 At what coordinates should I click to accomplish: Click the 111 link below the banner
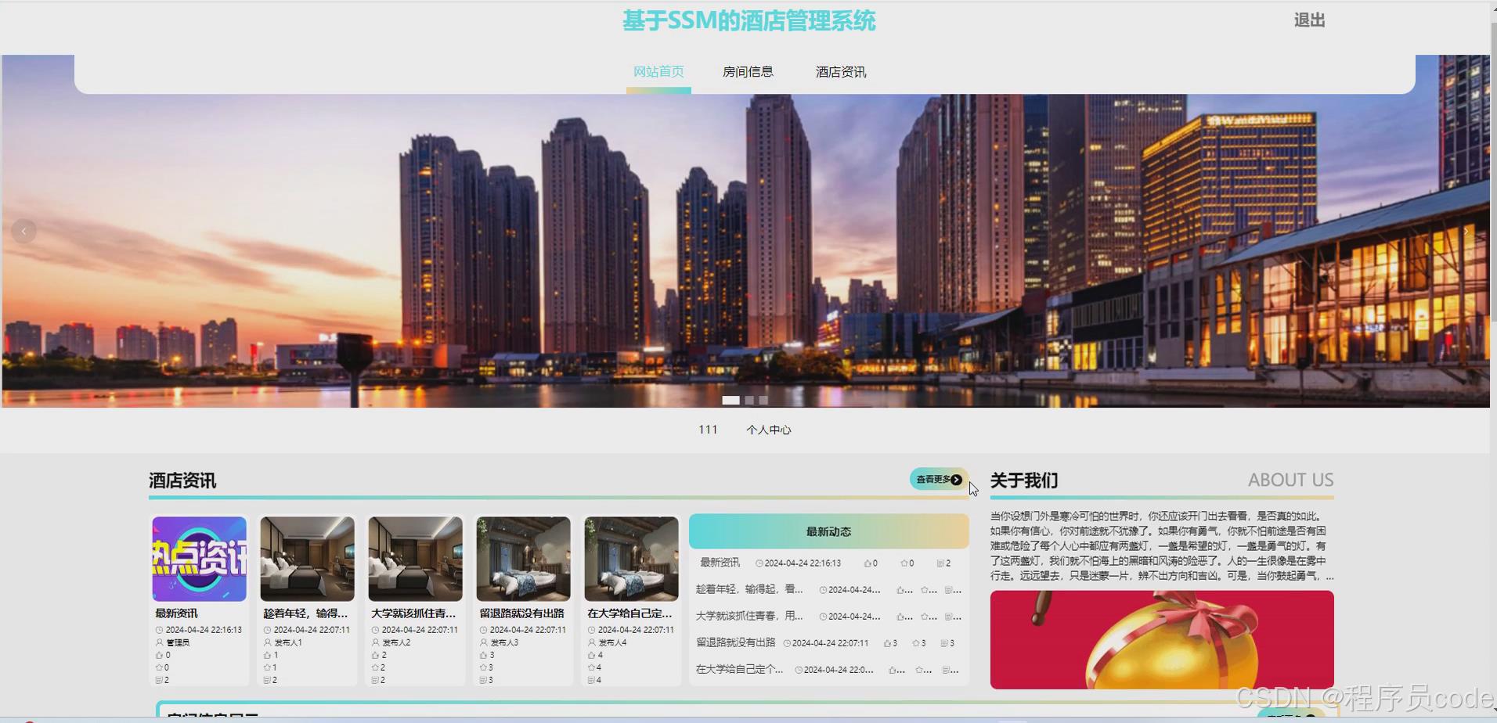[709, 429]
